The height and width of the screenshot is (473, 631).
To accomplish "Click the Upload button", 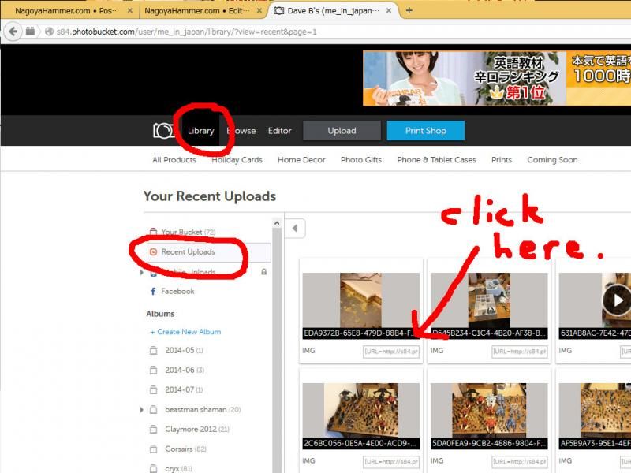I will coord(342,131).
